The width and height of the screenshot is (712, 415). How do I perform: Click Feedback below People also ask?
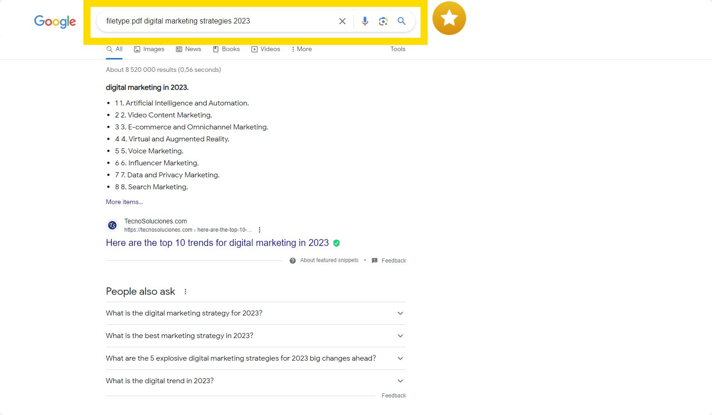pyautogui.click(x=394, y=396)
